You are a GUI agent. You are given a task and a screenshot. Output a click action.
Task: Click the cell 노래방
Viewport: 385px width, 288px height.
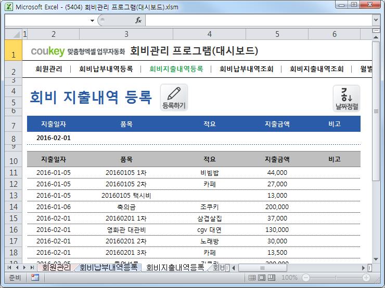pos(210,241)
